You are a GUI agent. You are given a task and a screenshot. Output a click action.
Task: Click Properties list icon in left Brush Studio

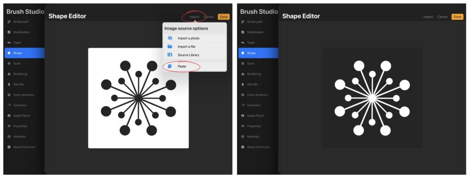[x=9, y=126]
